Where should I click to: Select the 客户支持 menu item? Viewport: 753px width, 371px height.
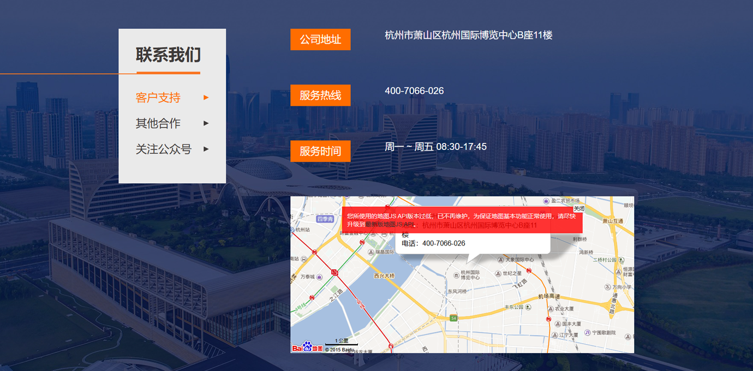pos(158,98)
